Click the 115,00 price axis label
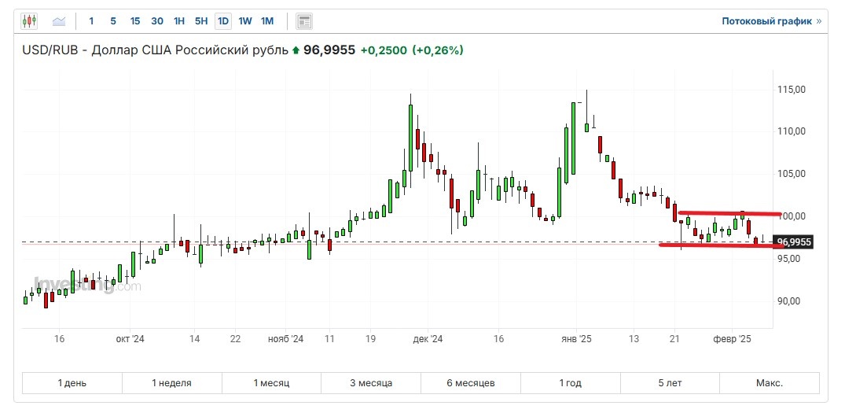Viewport: 845px width, 413px height. [791, 89]
